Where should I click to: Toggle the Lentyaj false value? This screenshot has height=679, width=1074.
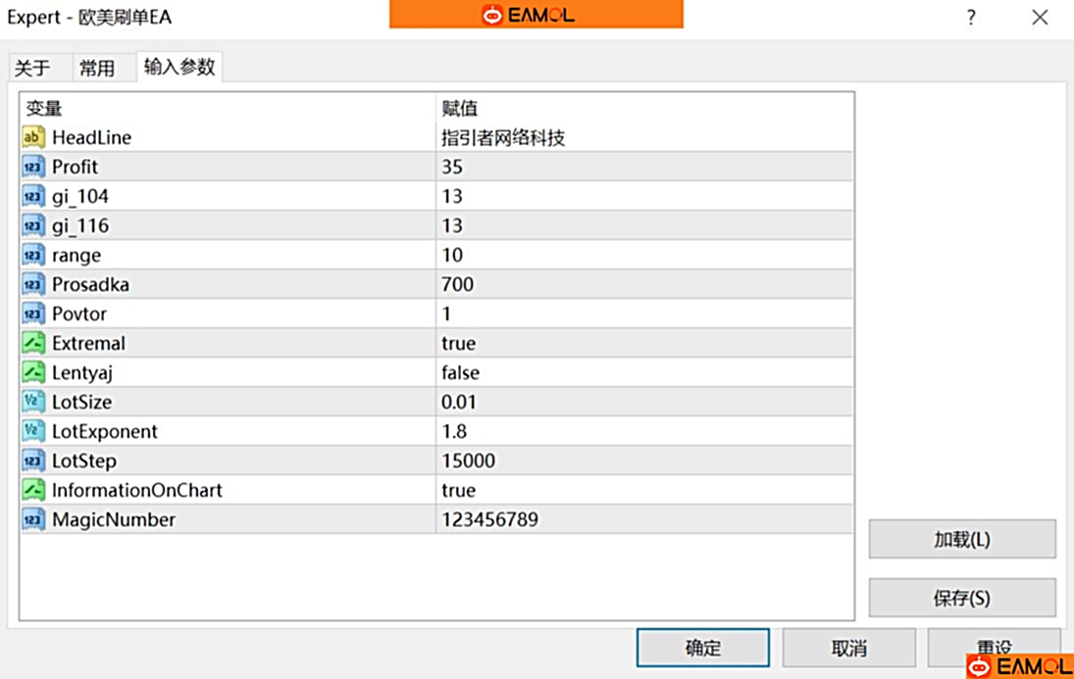tap(460, 373)
